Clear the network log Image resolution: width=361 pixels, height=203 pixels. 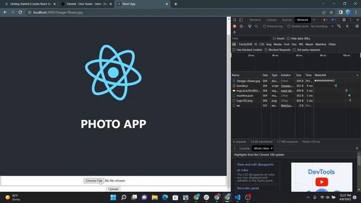coord(241,27)
